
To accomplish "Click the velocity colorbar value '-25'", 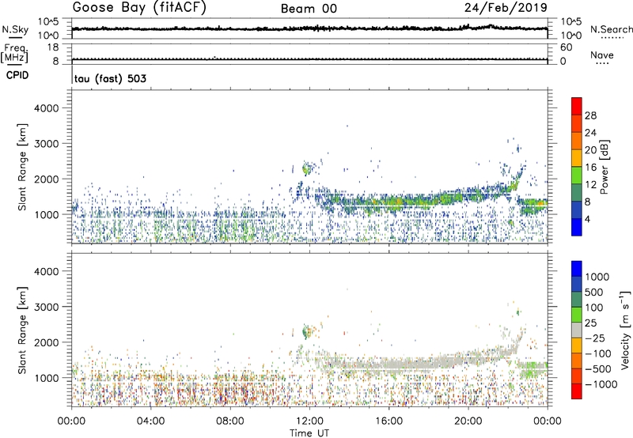I will point(595,338).
